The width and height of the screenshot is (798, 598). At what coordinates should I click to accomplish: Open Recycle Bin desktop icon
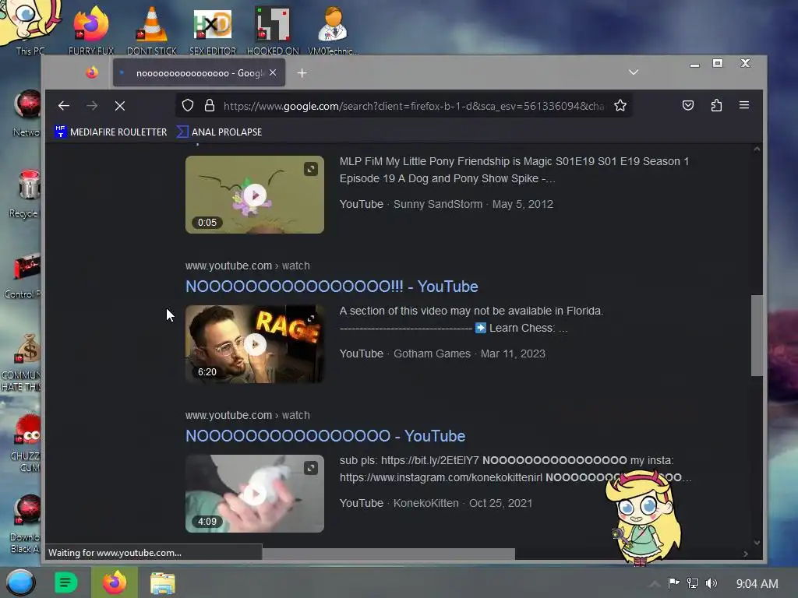(x=26, y=194)
